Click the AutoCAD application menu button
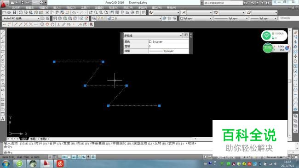Image resolution: width=299 pixels, height=168 pixels. pos(4,4)
